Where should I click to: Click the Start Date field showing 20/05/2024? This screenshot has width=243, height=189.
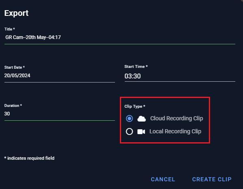[x=60, y=76]
